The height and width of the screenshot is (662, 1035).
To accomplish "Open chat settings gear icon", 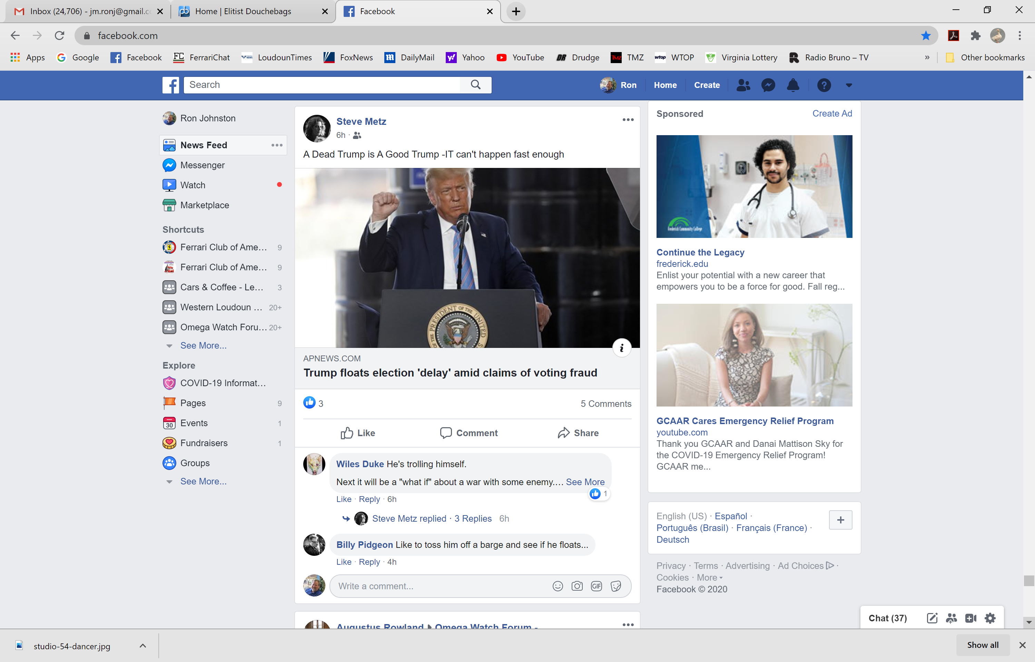I will pyautogui.click(x=990, y=618).
